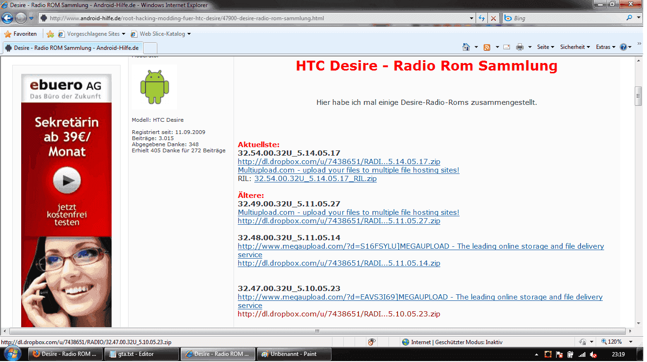Click the browser Back arrow button

pyautogui.click(x=8, y=18)
